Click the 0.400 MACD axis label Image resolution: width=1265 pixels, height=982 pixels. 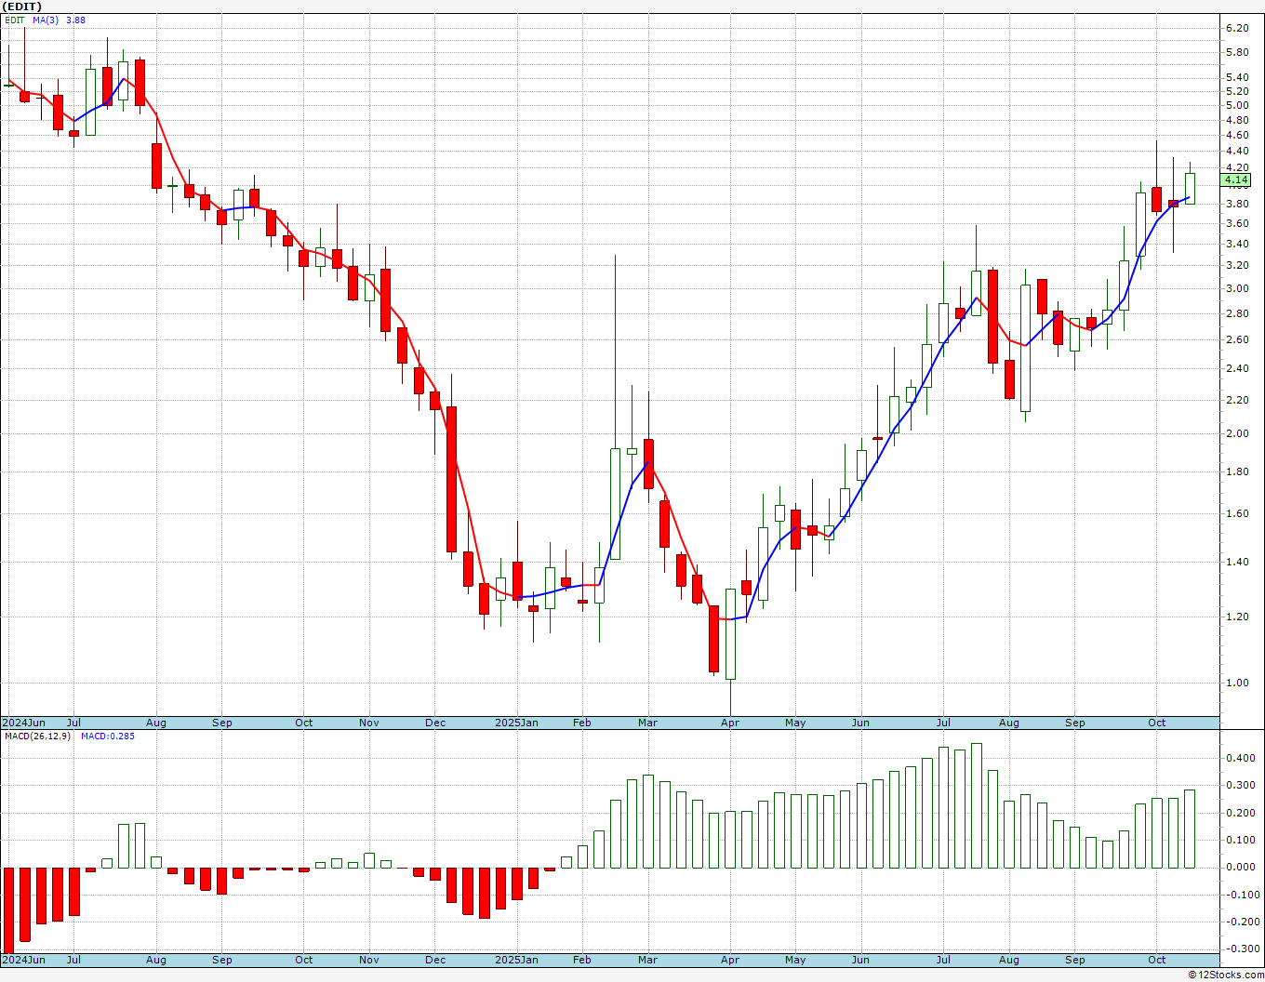[x=1239, y=758]
